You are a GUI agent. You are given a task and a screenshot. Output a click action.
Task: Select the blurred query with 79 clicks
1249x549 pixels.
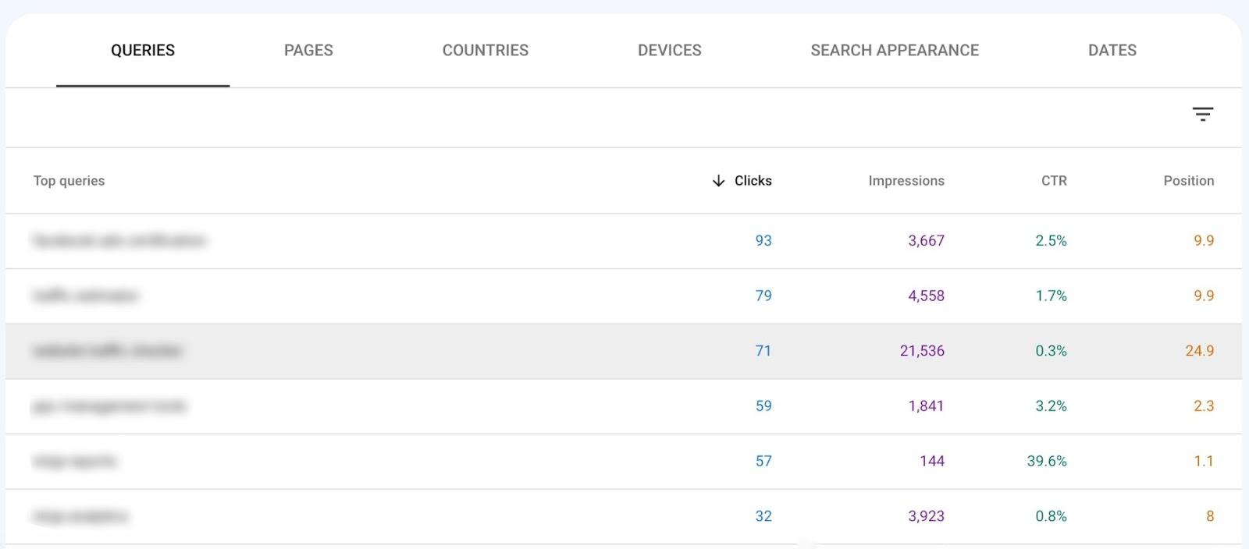point(85,296)
